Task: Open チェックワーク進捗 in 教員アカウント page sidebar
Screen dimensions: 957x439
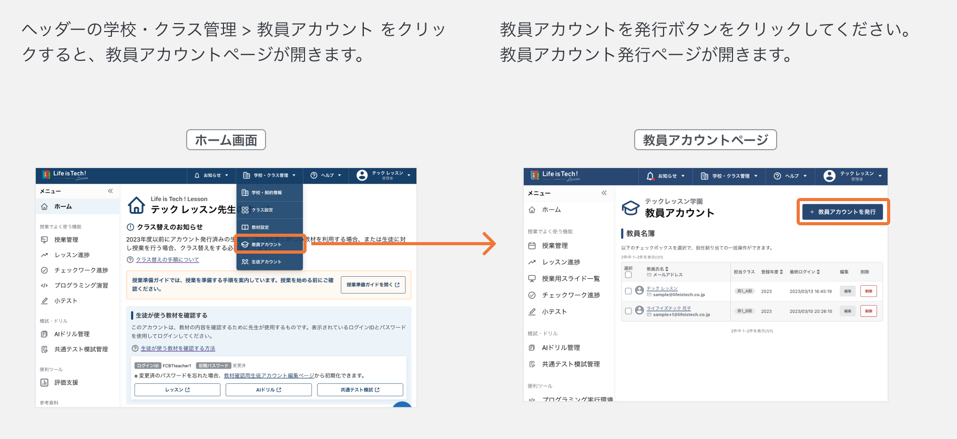Action: [x=564, y=295]
